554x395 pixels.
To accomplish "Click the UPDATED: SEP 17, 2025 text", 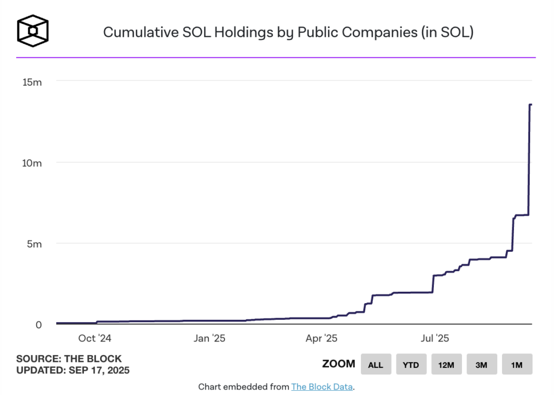I will pyautogui.click(x=73, y=370).
